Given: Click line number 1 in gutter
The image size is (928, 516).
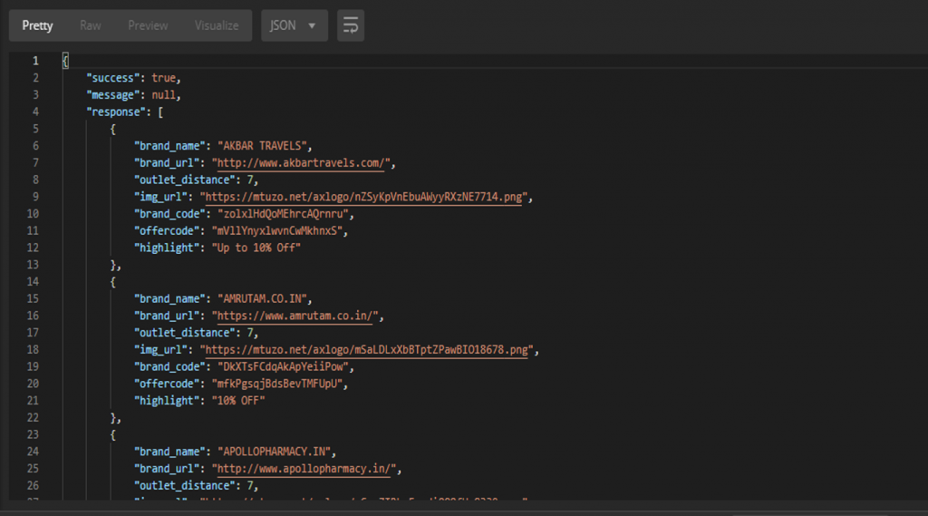Looking at the screenshot, I should click(35, 61).
